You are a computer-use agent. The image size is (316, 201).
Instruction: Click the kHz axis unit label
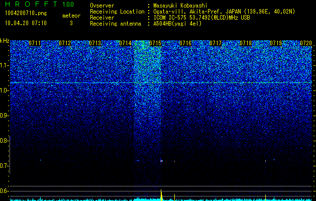(x=5, y=41)
